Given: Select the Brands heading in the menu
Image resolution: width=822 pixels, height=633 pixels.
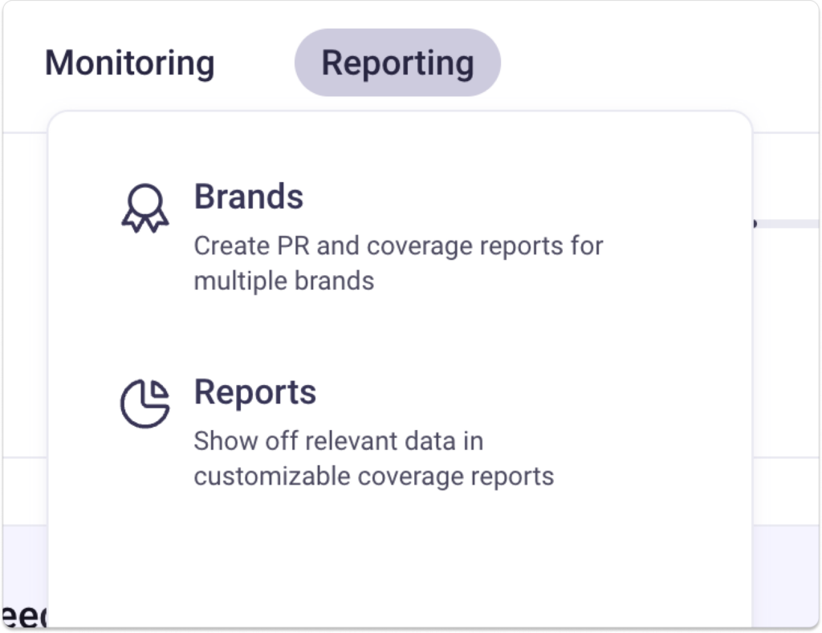Looking at the screenshot, I should tap(249, 197).
